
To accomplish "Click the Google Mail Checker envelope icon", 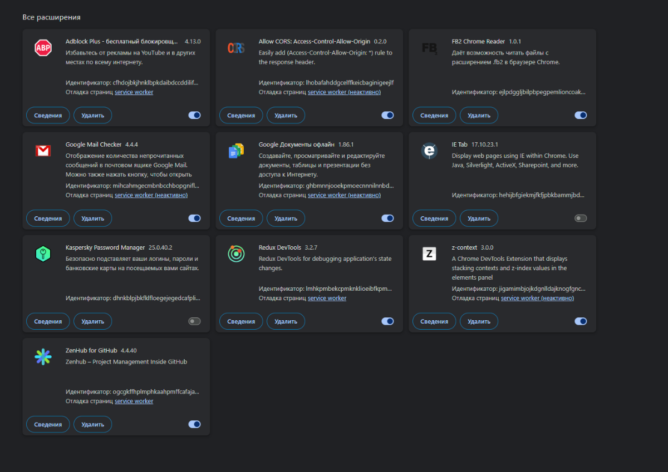I will click(x=43, y=151).
